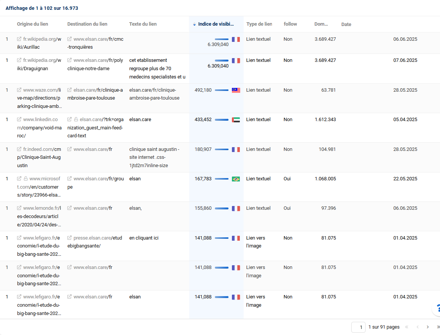Click the Indice de visibi... column header label
Screen dimensions: 440x335
216,24
